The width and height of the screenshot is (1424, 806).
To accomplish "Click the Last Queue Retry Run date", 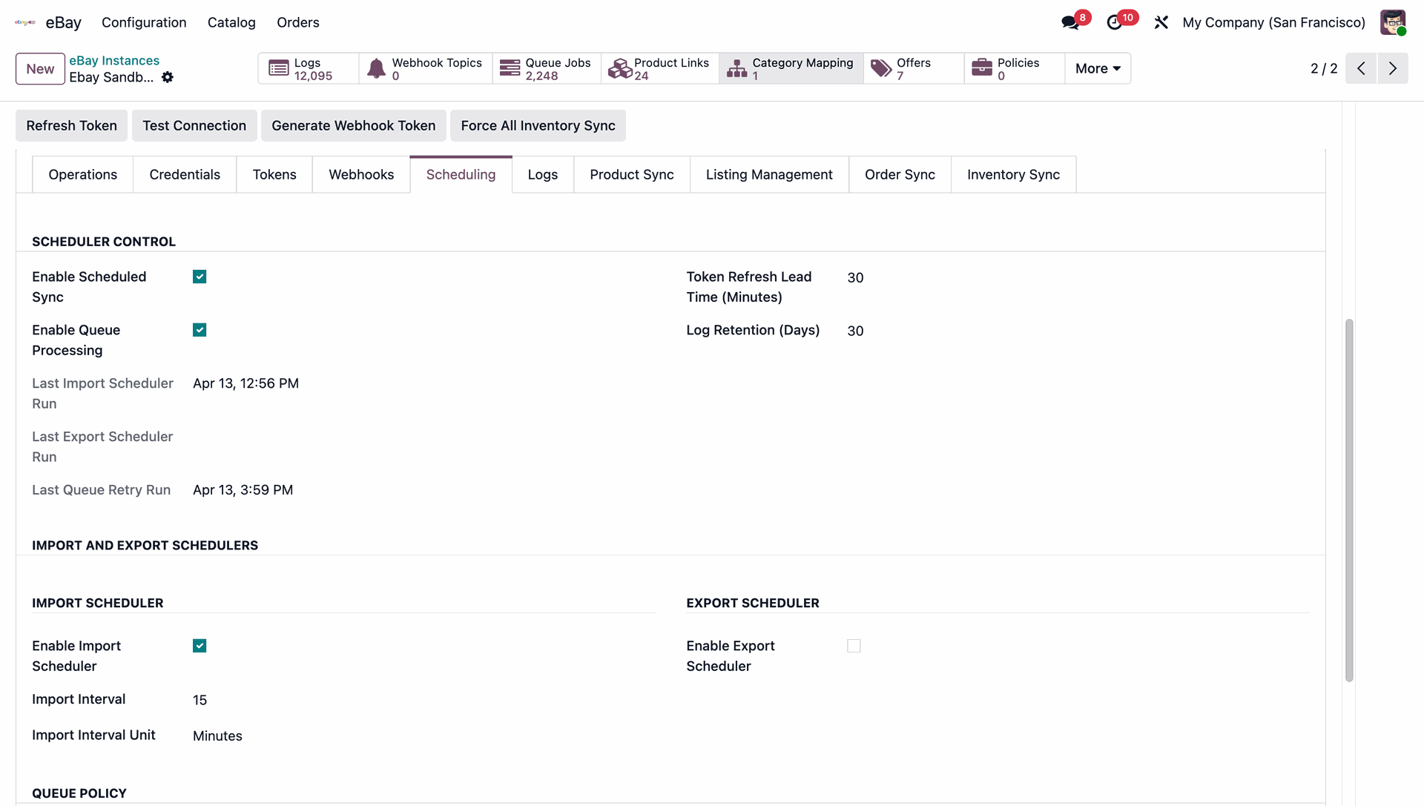I will (243, 490).
